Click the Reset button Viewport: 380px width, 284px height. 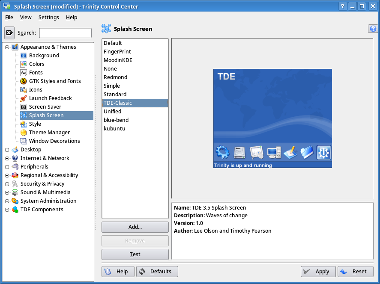click(356, 272)
